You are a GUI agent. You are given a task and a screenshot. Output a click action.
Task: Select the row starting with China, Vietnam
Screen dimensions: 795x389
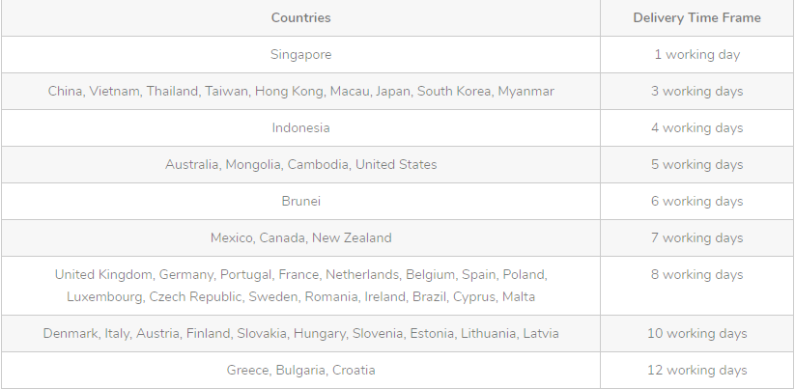pos(398,91)
